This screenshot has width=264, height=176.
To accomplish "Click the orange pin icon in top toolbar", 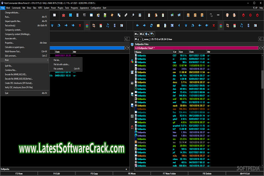I will [112, 15].
